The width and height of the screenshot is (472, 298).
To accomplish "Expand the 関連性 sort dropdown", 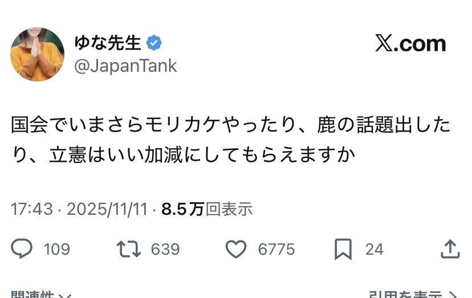I will [x=41, y=295].
